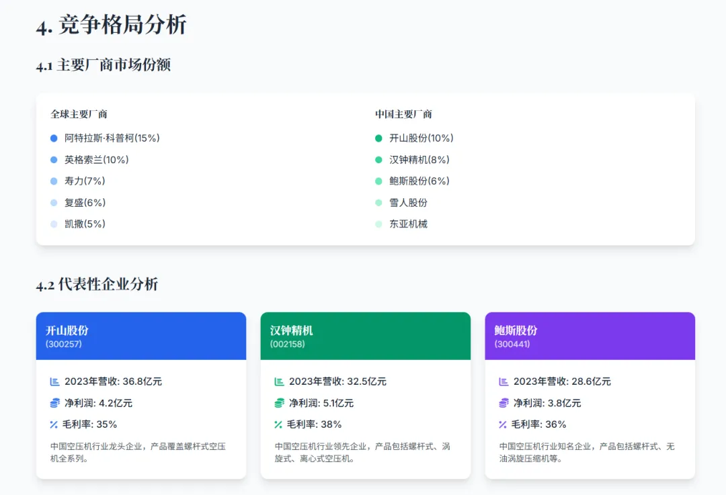Click the 寿力(7%) entry
Image resolution: width=726 pixels, height=495 pixels.
pos(85,181)
